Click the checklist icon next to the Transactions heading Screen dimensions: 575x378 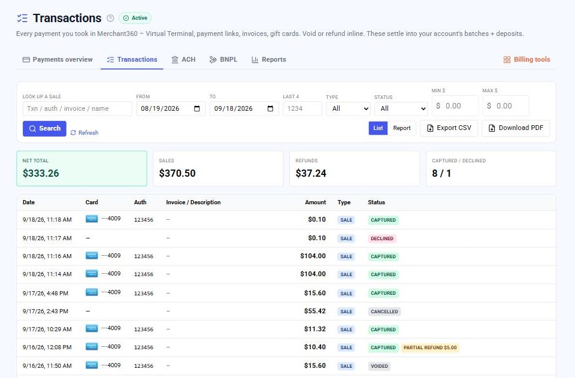tap(22, 18)
